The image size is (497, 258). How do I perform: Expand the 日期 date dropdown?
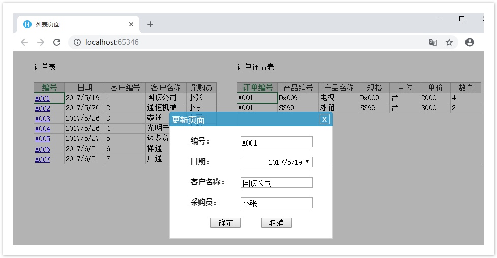coord(307,162)
